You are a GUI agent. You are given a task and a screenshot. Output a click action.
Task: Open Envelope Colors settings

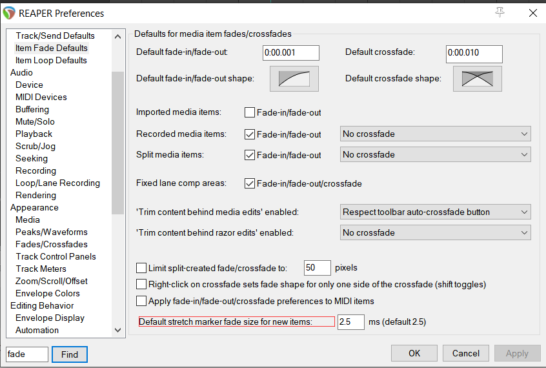point(47,293)
